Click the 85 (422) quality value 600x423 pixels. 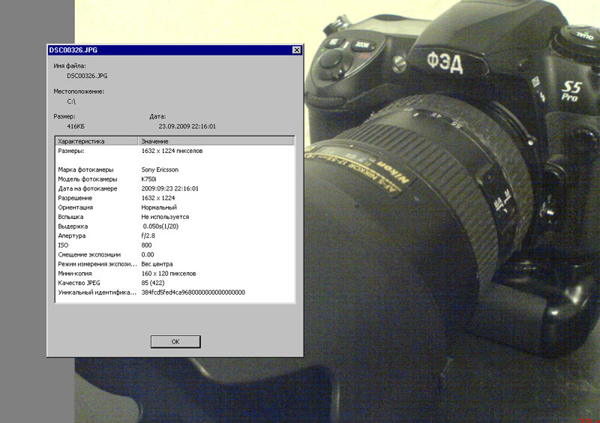(153, 283)
